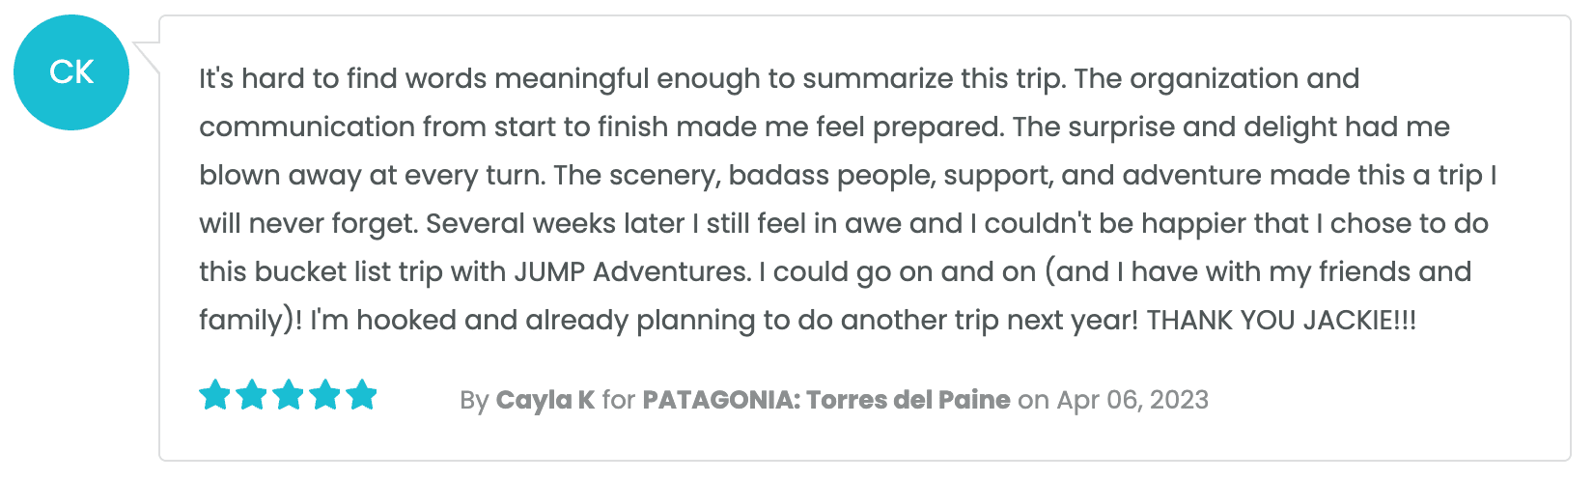Select the fourth rating star
The height and width of the screenshot is (481, 1593).
pyautogui.click(x=324, y=395)
